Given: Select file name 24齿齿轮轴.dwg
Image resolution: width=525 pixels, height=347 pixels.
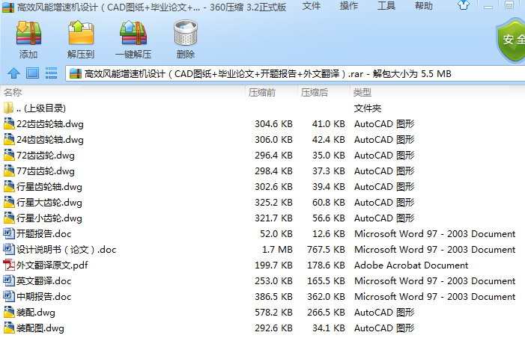Looking at the screenshot, I should [50, 140].
